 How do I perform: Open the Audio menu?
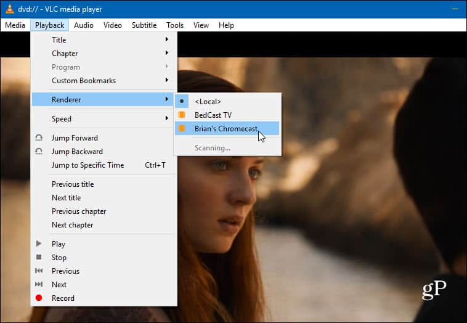pos(84,25)
